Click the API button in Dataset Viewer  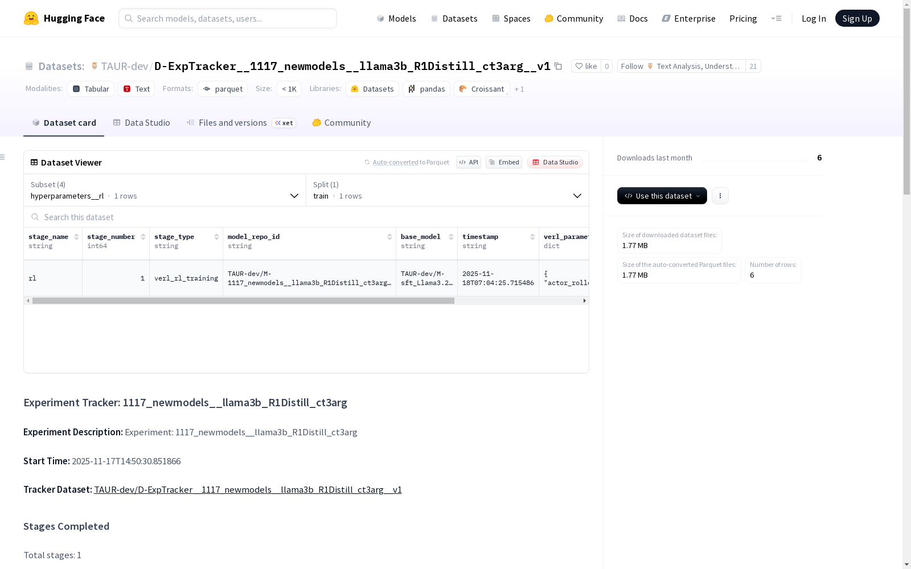(469, 162)
